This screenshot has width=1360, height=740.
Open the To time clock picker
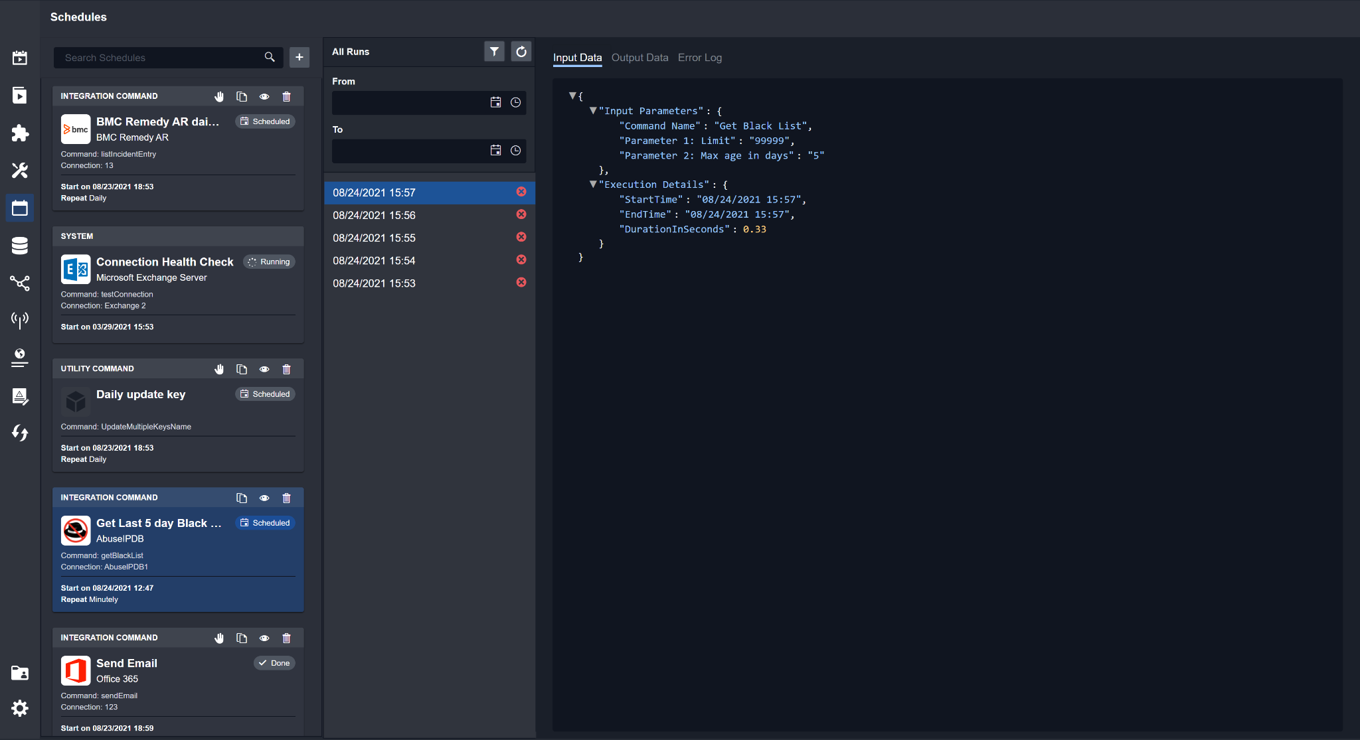point(515,151)
